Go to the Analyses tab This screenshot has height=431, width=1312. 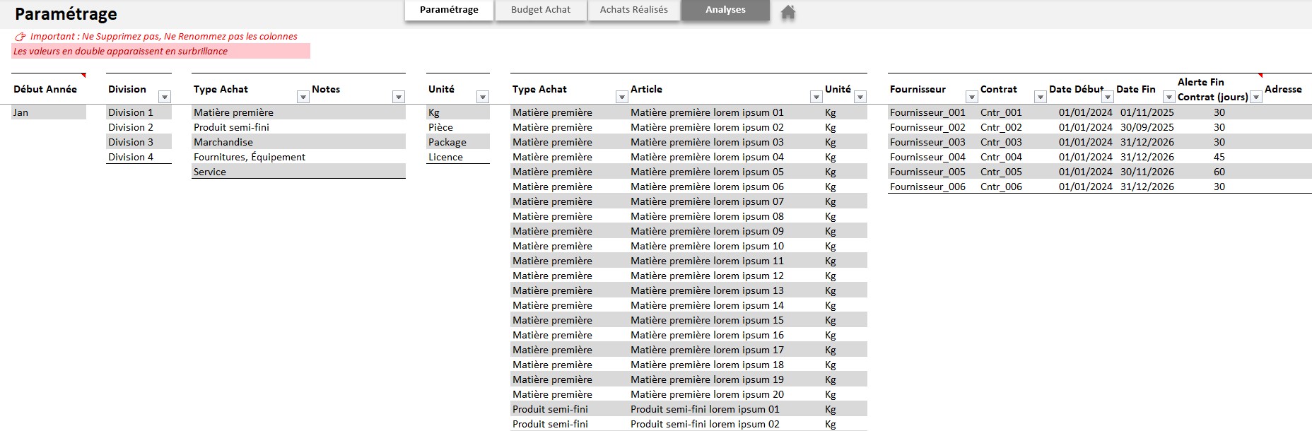[x=725, y=10]
